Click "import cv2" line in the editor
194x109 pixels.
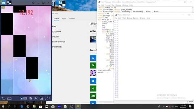(x=103, y=18)
